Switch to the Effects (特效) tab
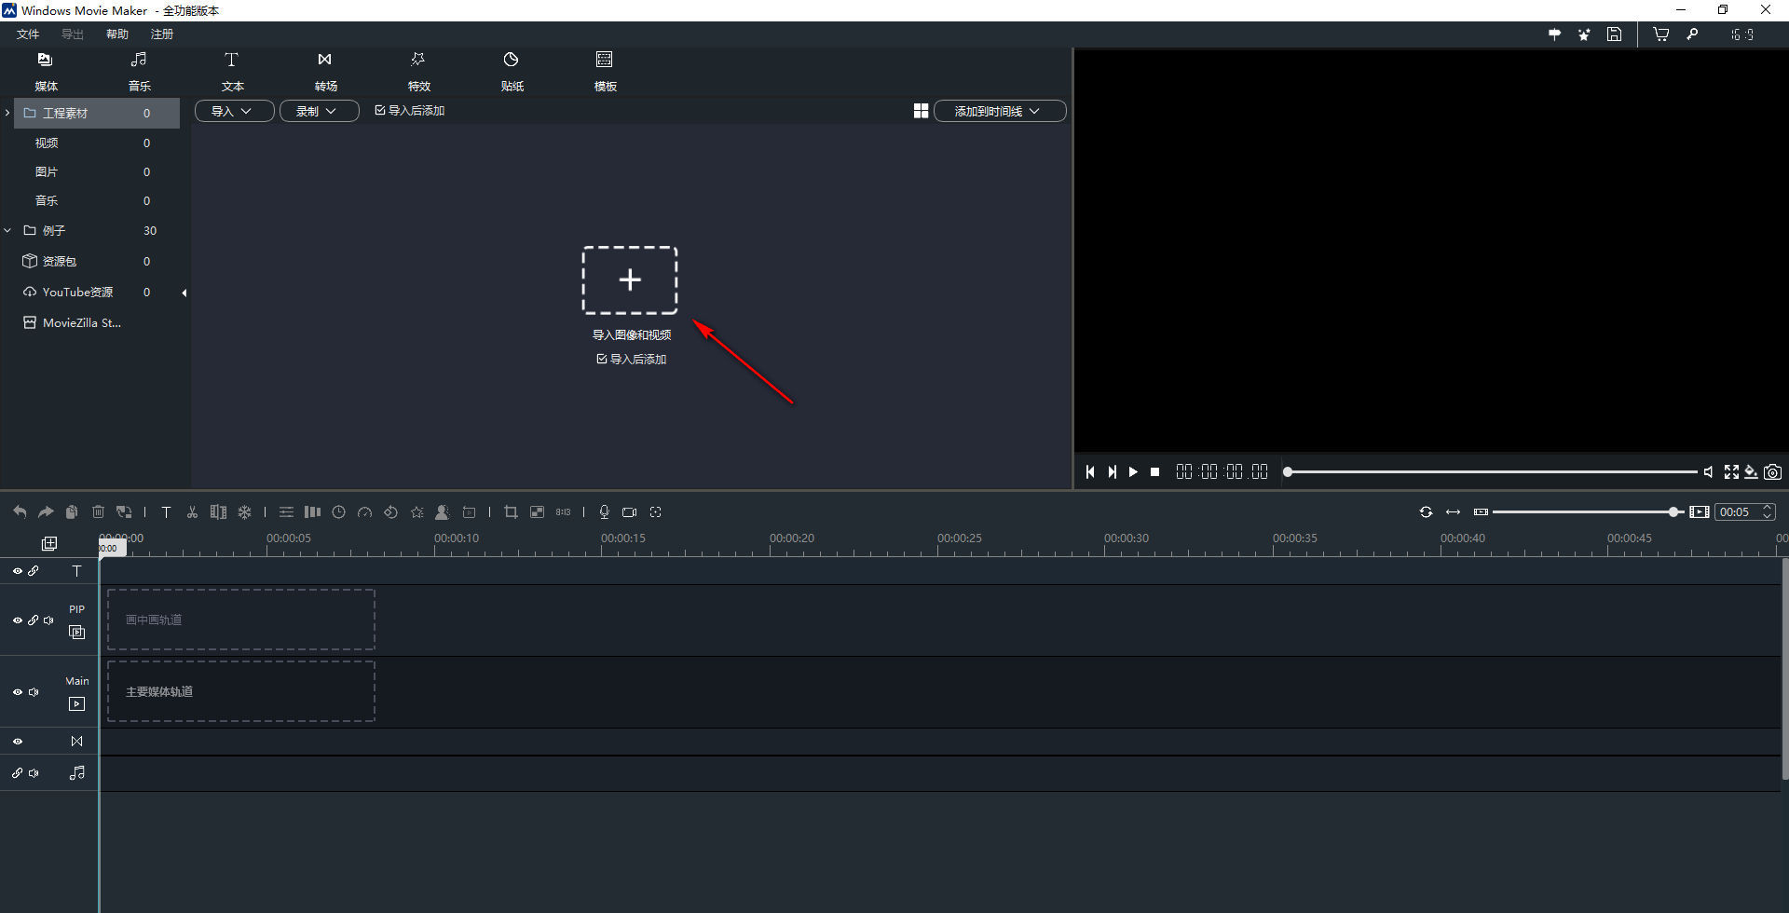 pyautogui.click(x=418, y=71)
